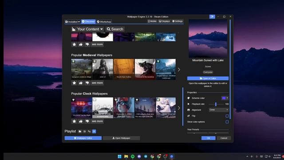
Task: Click the Cancel button
Action: [224, 138]
